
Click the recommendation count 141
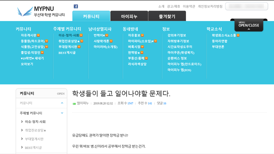[x=150, y=103]
